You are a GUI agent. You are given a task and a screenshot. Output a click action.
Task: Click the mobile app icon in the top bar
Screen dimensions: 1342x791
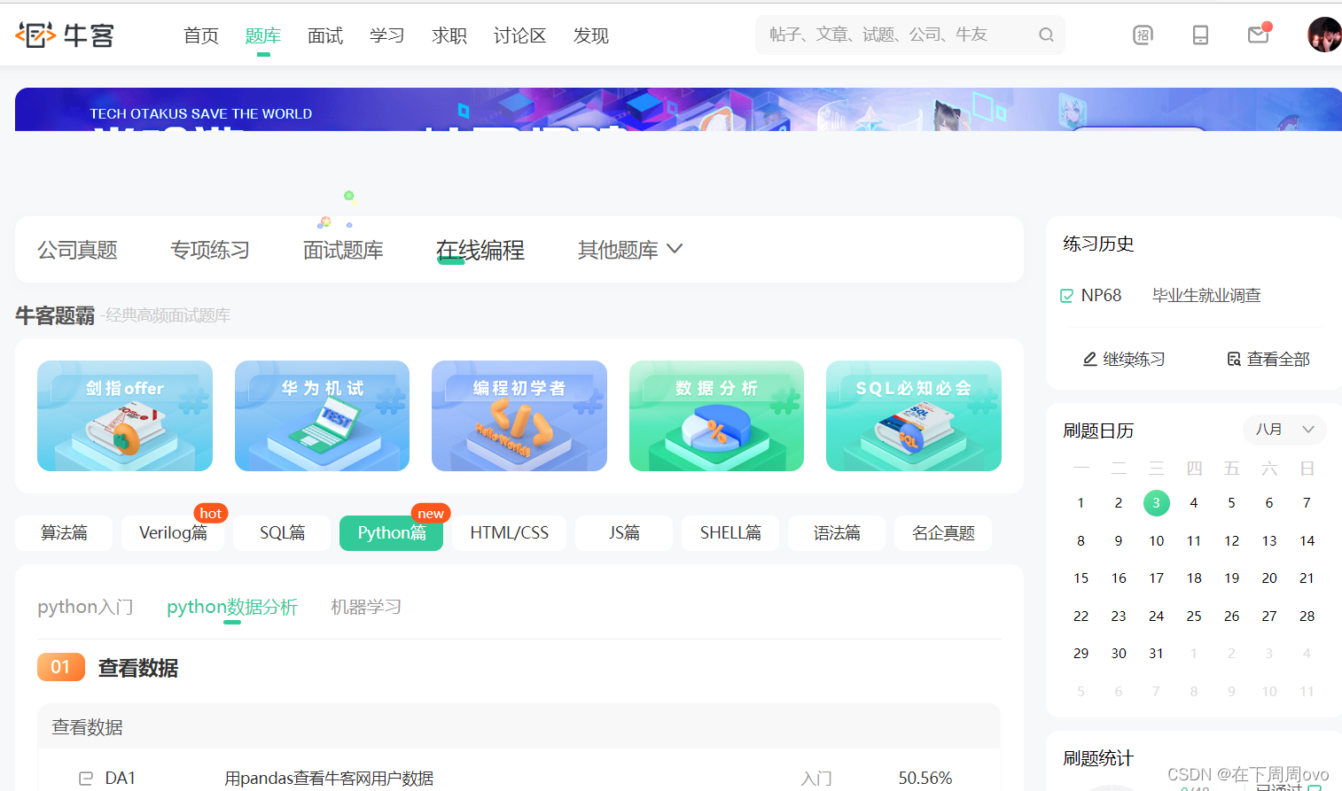1200,35
